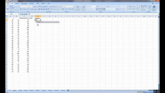Screen dimensions: 165x93
Task: Increase font size with Grow Font icon
Action: (x=34, y=7)
